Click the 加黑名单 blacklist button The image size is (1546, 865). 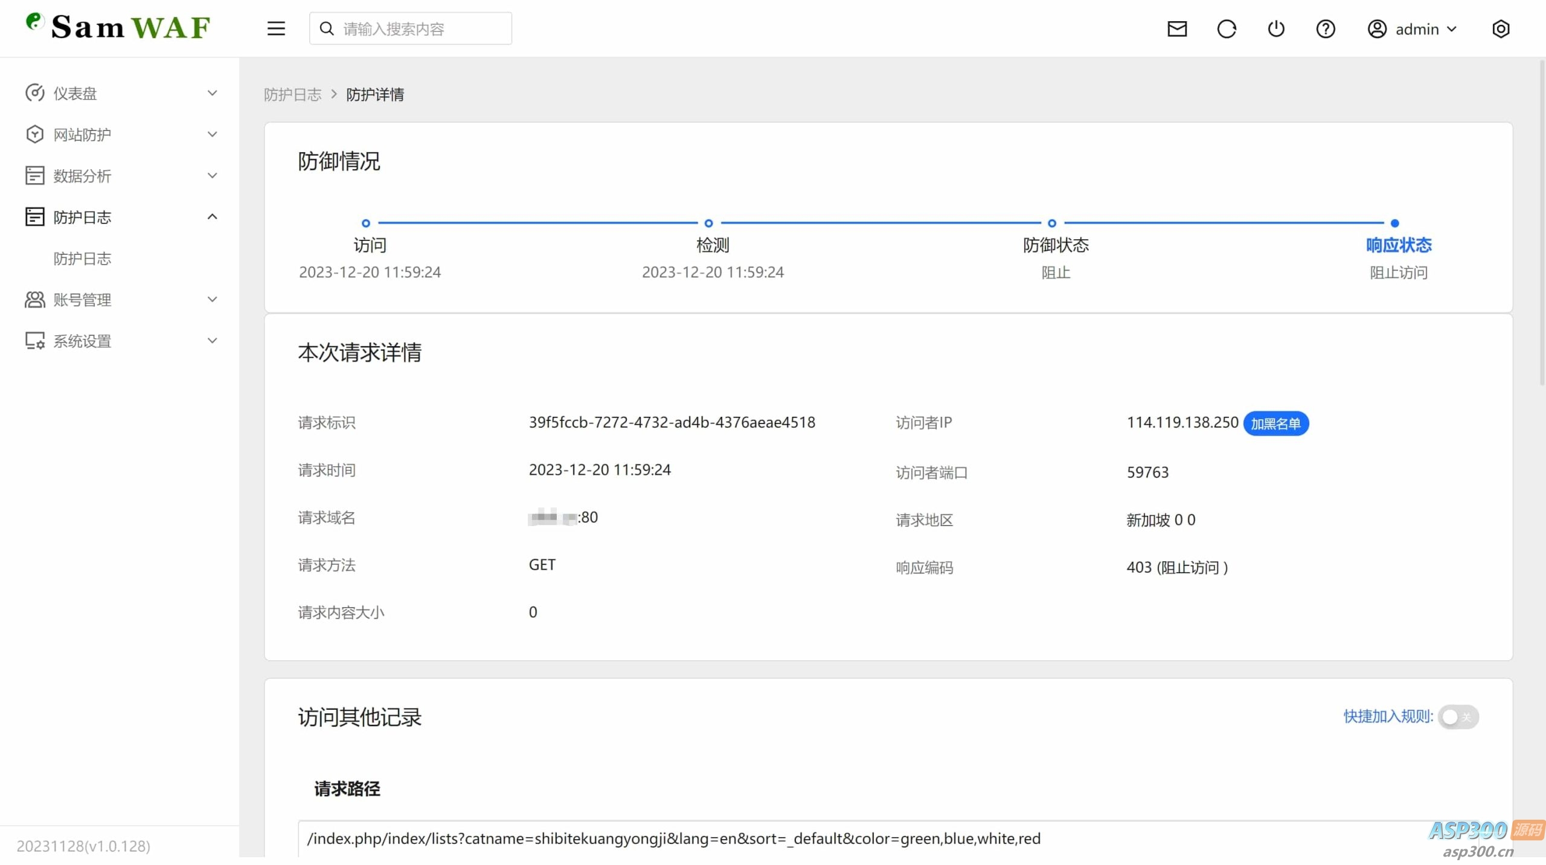tap(1276, 423)
